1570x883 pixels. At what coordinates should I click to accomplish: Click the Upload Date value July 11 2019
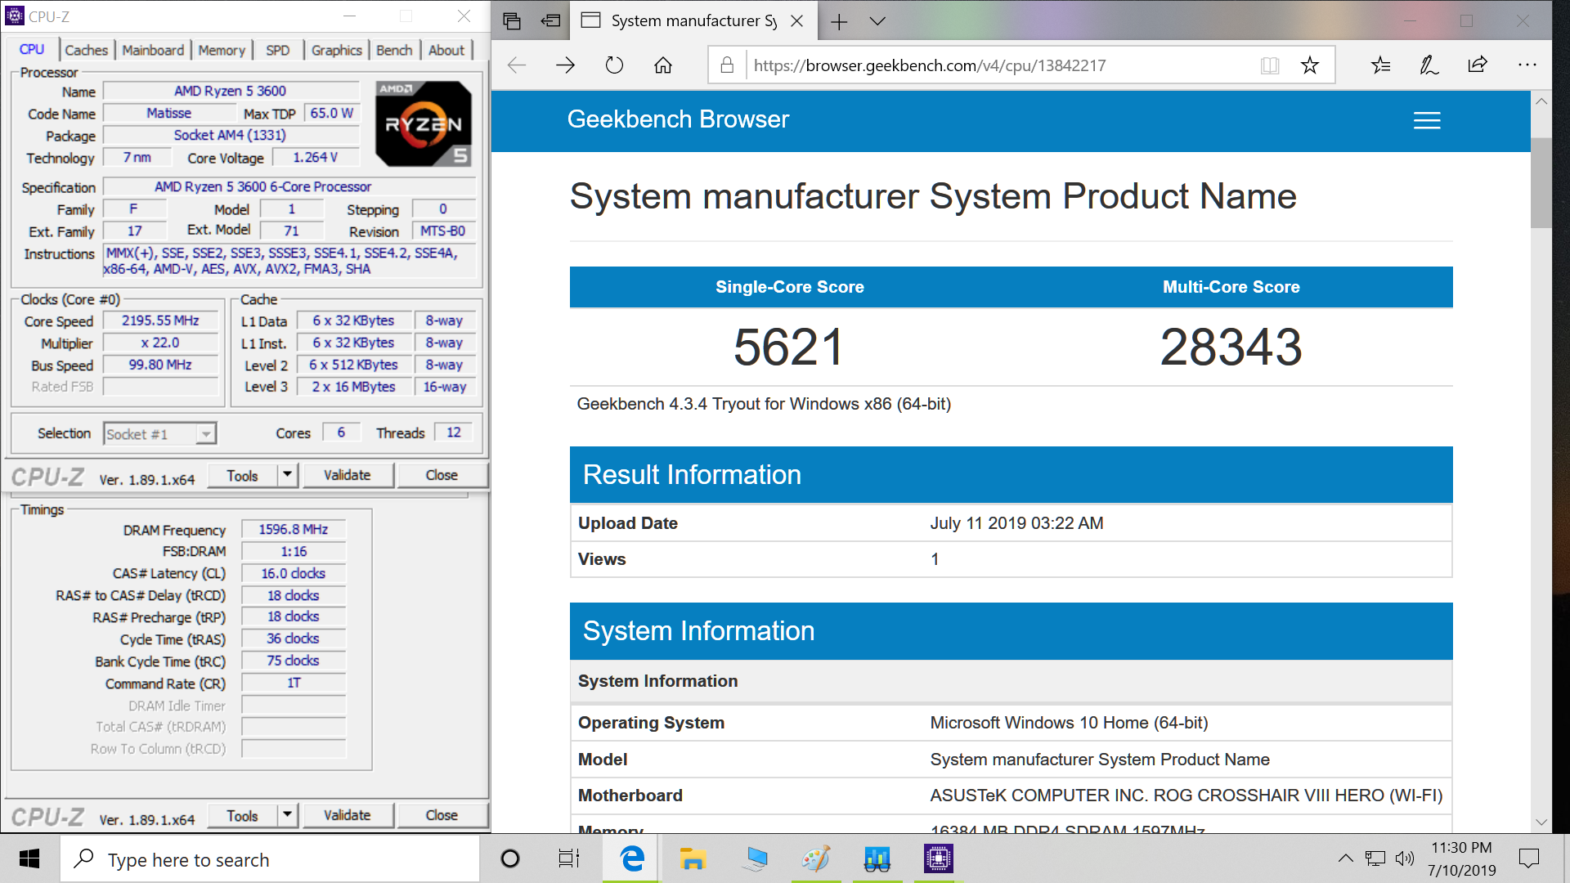click(x=1016, y=523)
